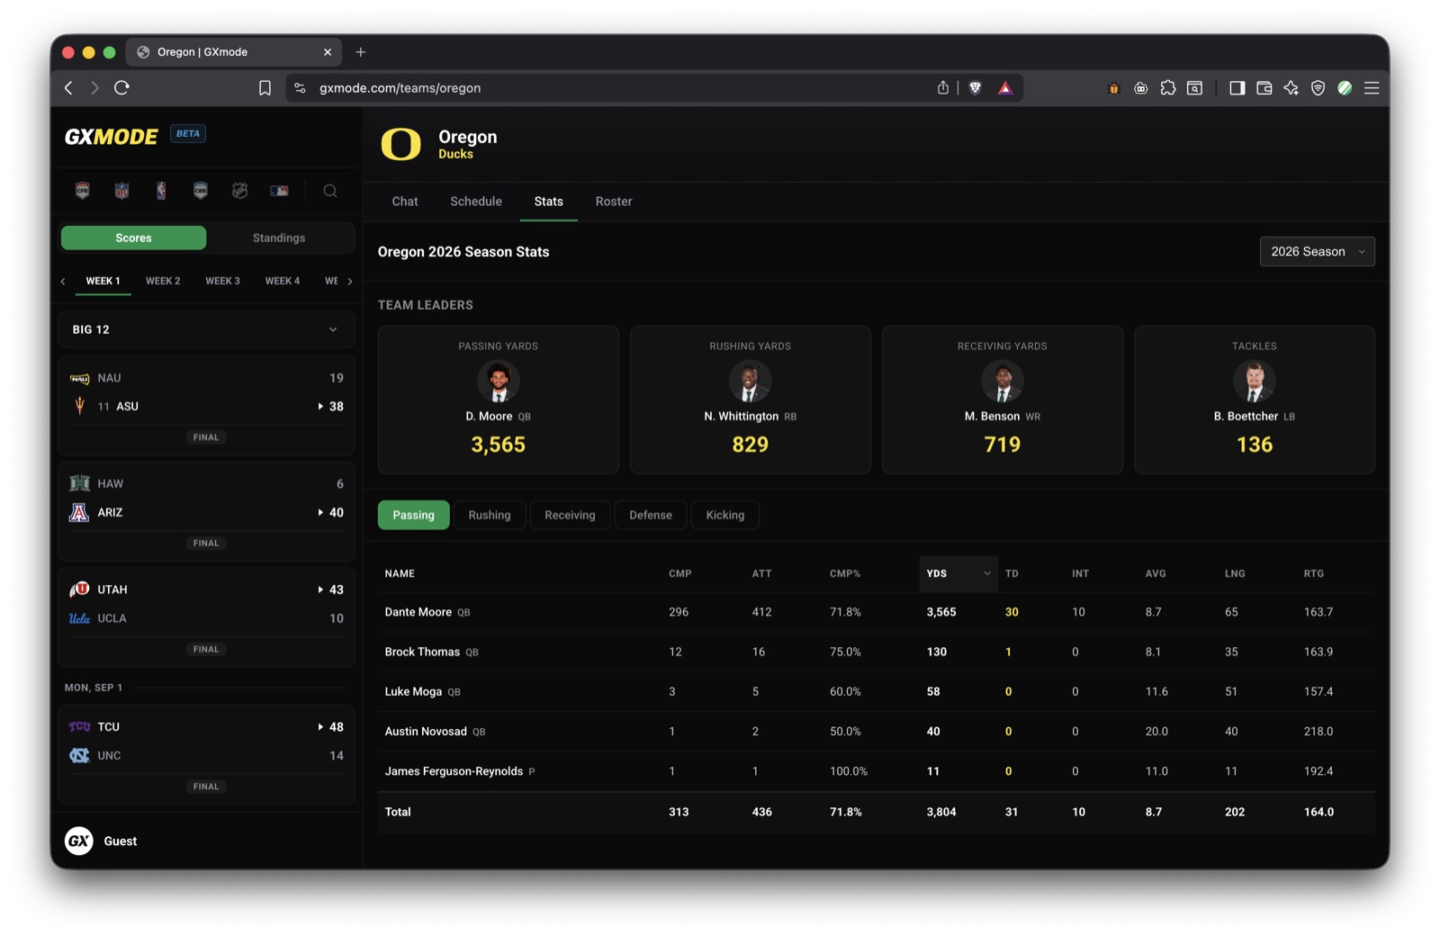
Task: Switch sidebar to Standings view
Action: pyautogui.click(x=279, y=238)
